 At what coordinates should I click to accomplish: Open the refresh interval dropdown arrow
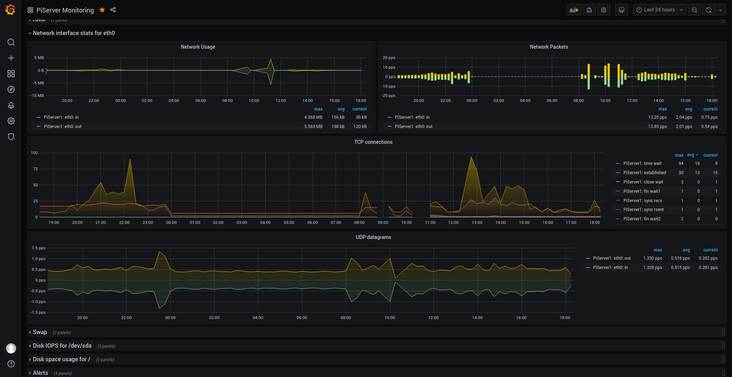pyautogui.click(x=721, y=10)
